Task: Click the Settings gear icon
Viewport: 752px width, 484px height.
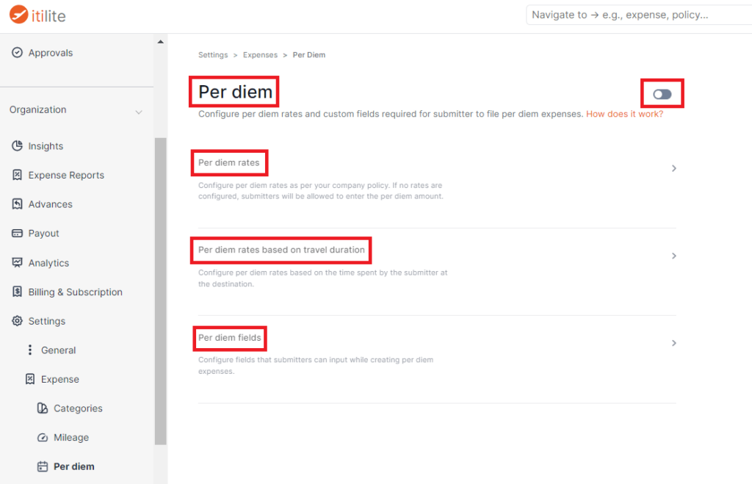Action: click(x=18, y=321)
